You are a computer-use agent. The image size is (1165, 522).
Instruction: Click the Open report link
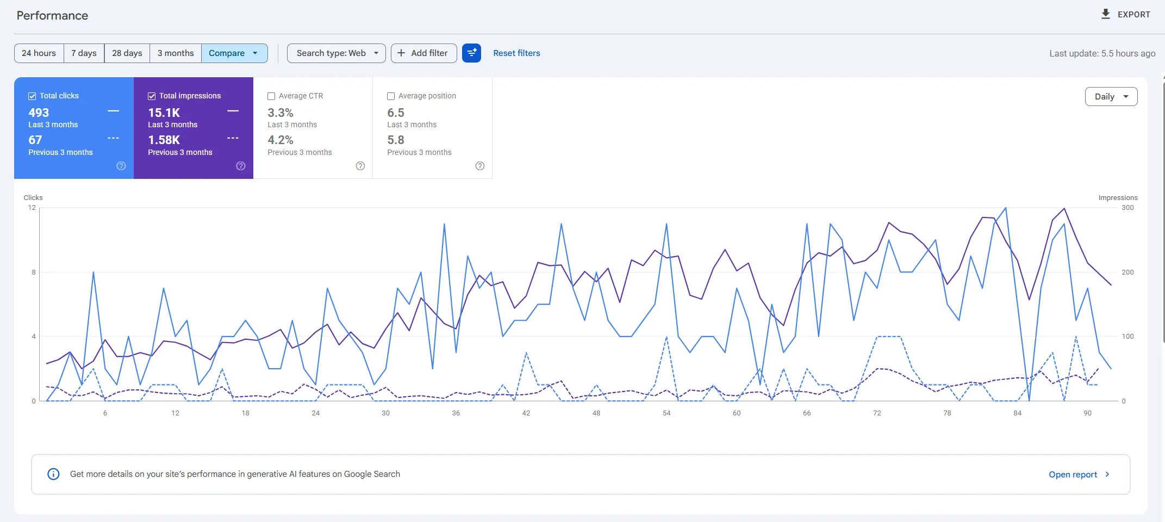pyautogui.click(x=1073, y=474)
